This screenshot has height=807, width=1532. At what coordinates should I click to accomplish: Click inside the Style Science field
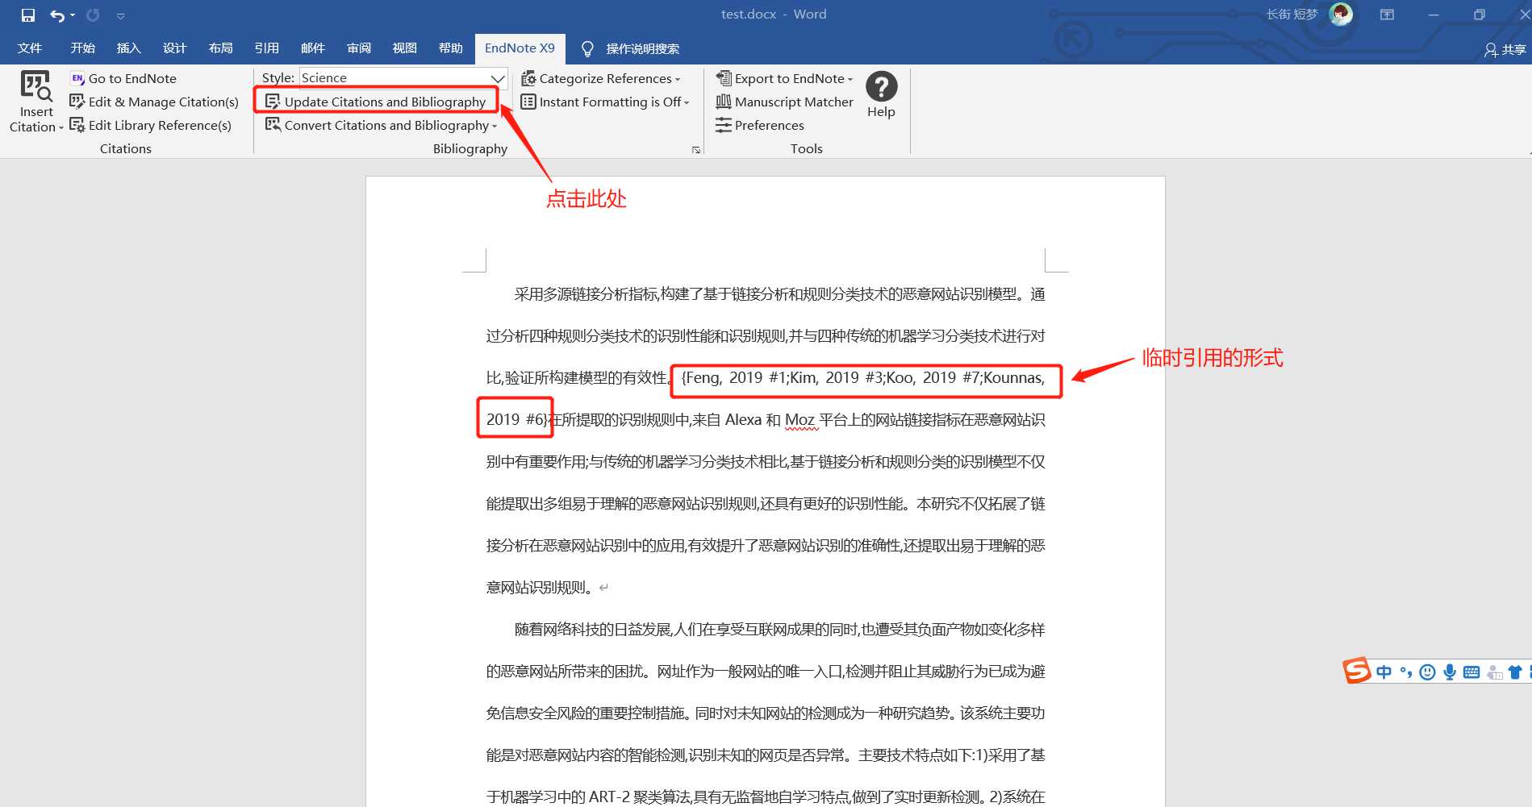(394, 77)
